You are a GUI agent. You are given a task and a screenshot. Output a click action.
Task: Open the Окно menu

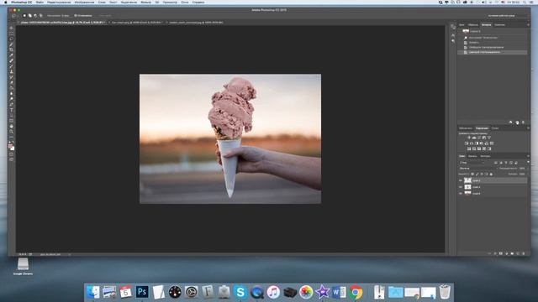[x=185, y=2]
